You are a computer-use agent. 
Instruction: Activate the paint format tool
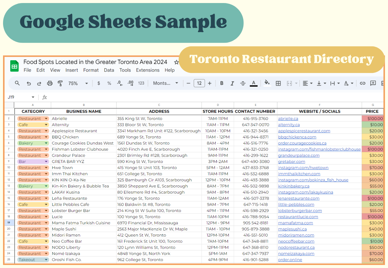click(60, 83)
